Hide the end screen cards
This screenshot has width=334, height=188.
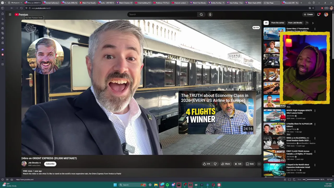click(x=256, y=27)
